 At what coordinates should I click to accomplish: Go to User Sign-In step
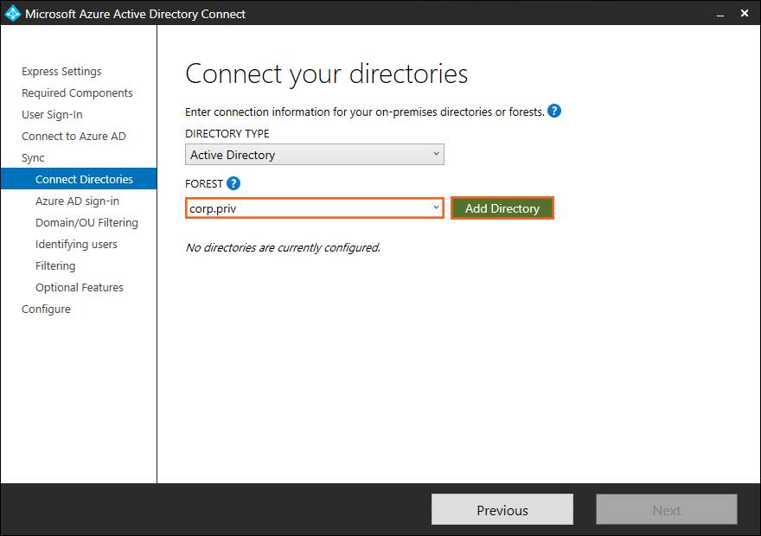coord(52,115)
